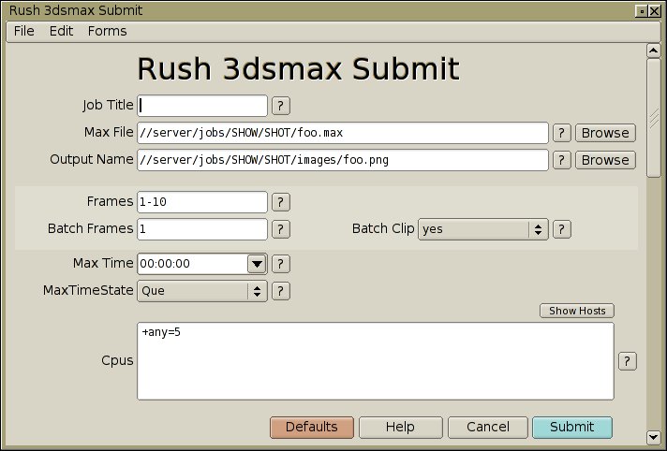Click the vertical scrollbar down arrow
The width and height of the screenshot is (667, 451).
click(x=653, y=437)
